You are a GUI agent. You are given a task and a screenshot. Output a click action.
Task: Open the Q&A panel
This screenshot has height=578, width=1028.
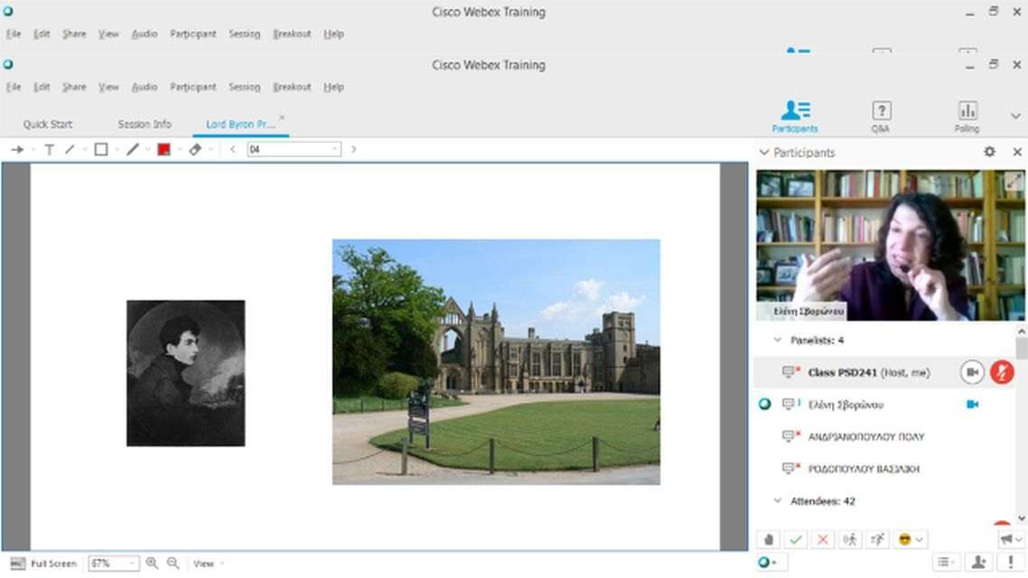(881, 117)
